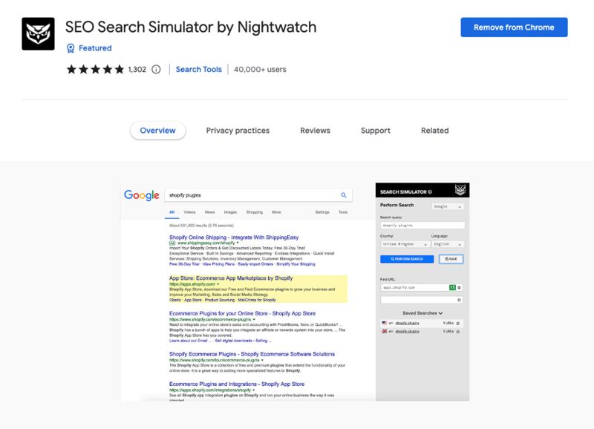Click Shopify Online Shipping ad result title

[x=234, y=238]
